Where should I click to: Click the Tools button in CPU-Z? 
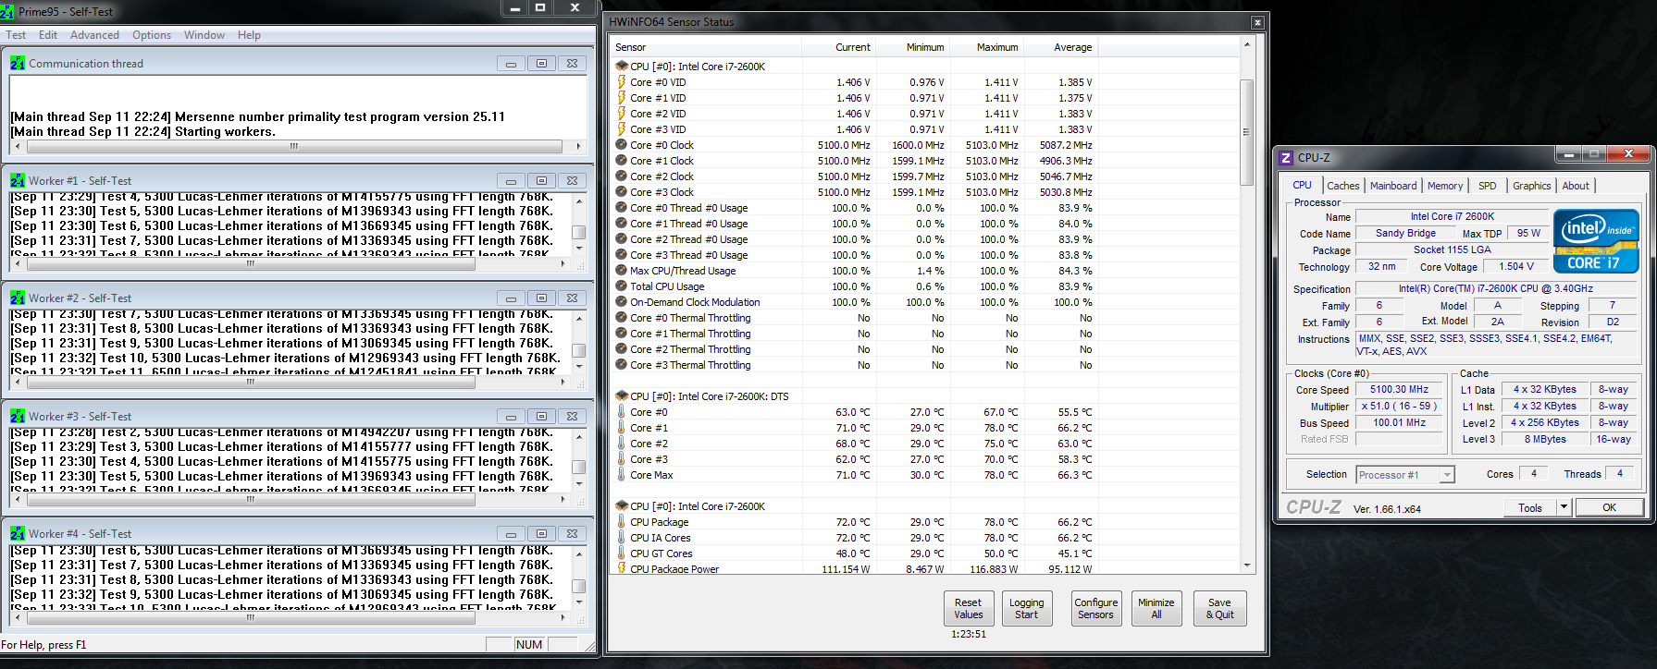tap(1530, 507)
